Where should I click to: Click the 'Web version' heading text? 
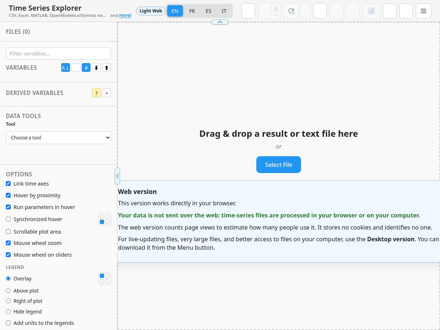[137, 192]
